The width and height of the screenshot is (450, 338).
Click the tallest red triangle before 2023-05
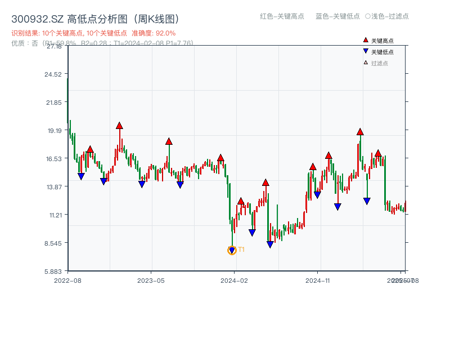click(119, 126)
